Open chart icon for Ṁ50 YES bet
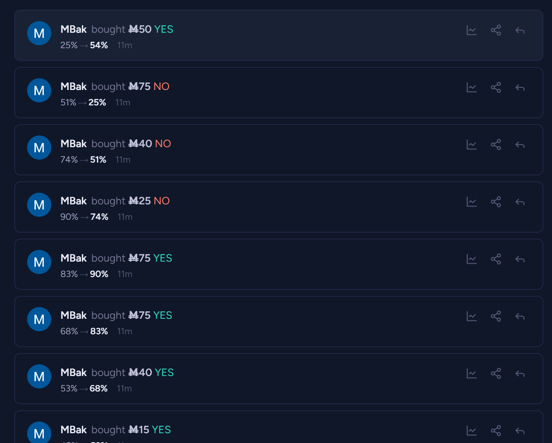The image size is (552, 443). click(x=471, y=30)
